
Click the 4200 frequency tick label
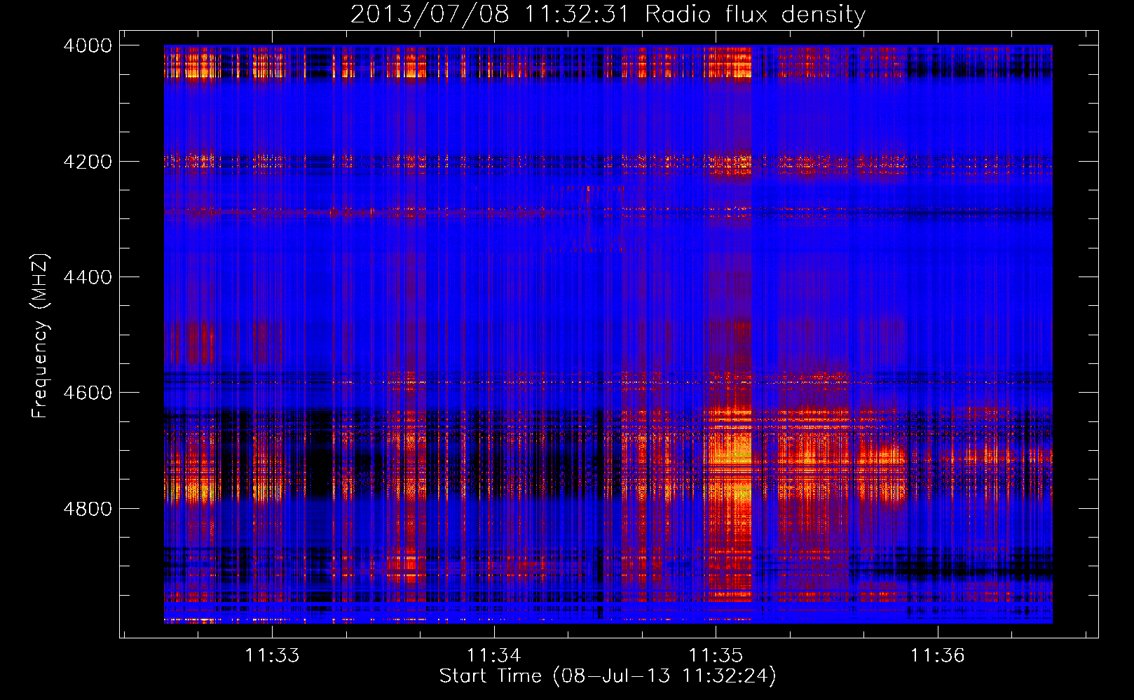[88, 162]
